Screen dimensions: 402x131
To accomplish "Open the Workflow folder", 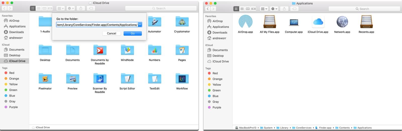I will [182, 78].
